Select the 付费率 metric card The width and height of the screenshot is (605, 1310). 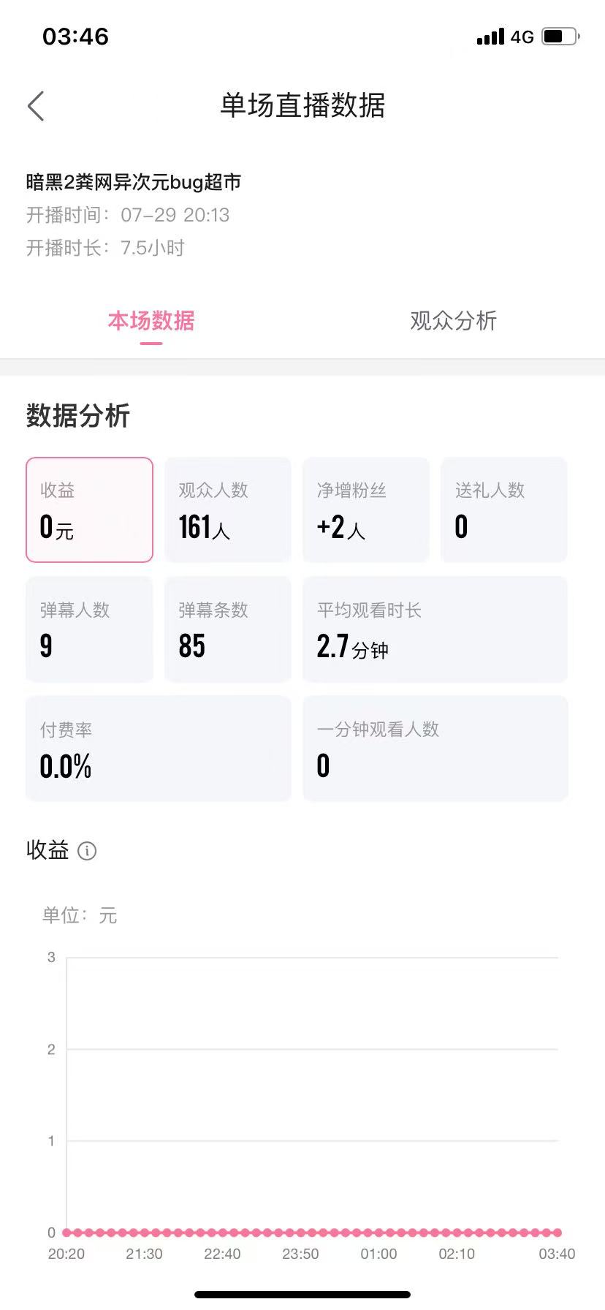[159, 749]
